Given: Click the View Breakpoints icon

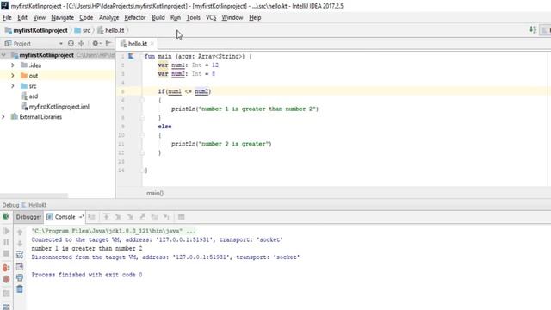Looking at the screenshot, I should [6, 268].
